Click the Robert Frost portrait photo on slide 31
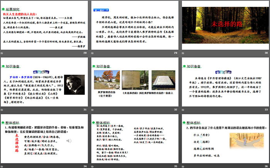 [x=74, y=85]
